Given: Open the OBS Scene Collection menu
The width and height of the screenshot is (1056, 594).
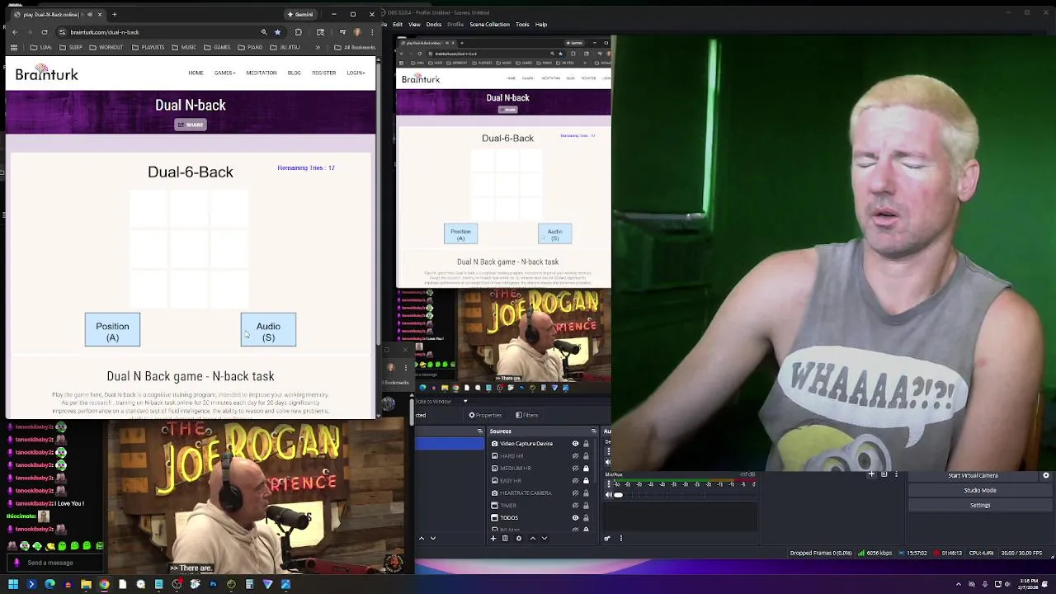Looking at the screenshot, I should point(490,25).
